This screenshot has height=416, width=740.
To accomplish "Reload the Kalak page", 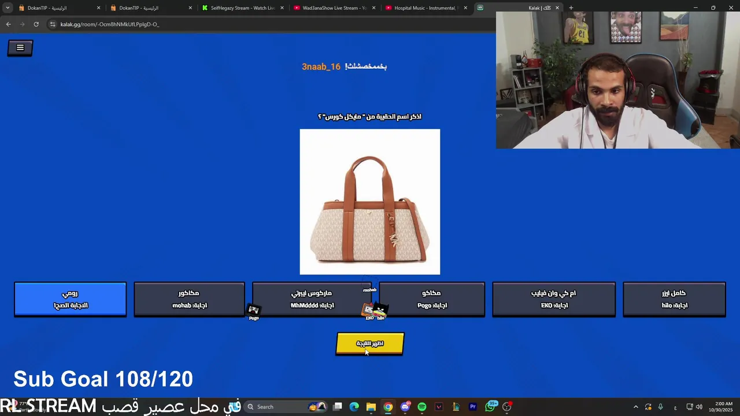I will tap(36, 24).
